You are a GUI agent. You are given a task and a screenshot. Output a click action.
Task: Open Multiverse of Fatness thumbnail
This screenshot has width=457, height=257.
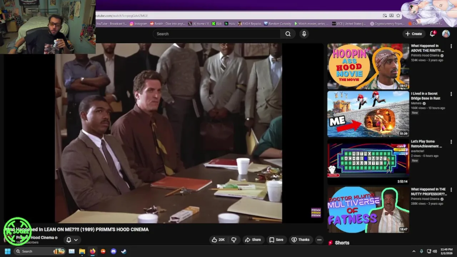coord(368,210)
